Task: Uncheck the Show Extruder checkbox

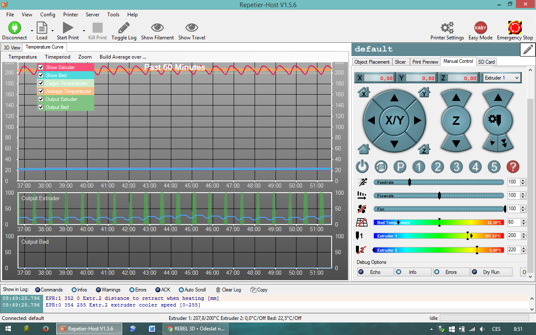Action: 41,67
